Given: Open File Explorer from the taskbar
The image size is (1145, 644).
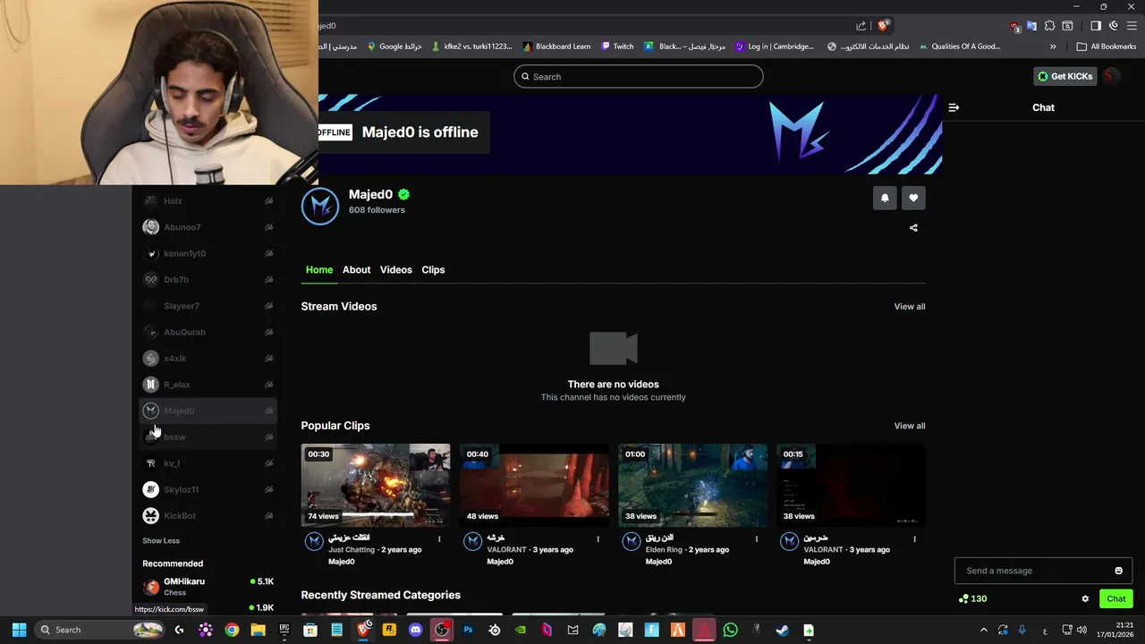Looking at the screenshot, I should pyautogui.click(x=258, y=630).
